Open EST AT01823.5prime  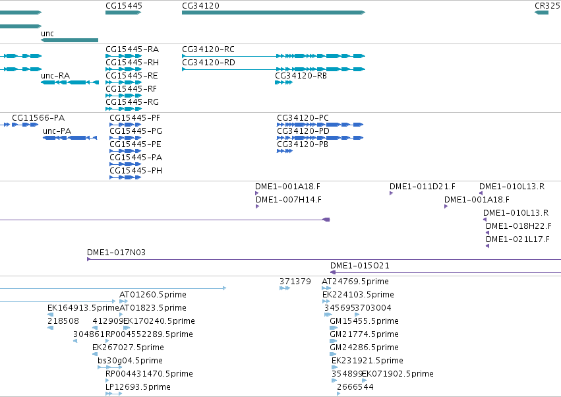pos(153,308)
